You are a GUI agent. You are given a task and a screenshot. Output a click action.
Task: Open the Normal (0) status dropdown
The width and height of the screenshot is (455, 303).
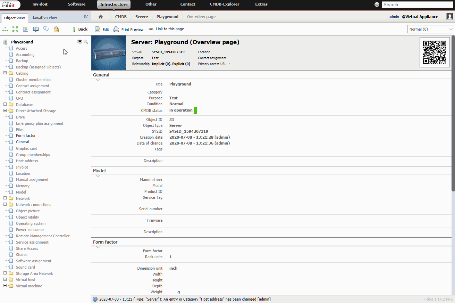[430, 29]
